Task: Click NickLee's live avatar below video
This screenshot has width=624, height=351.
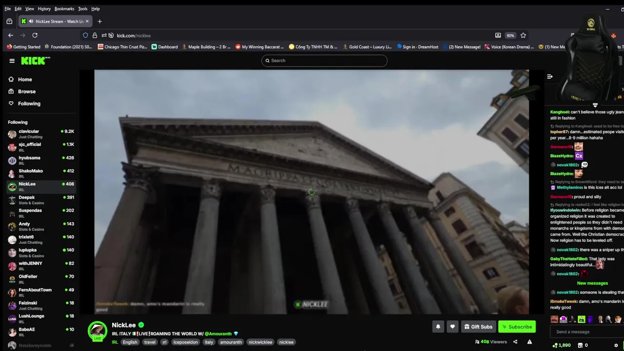Action: coord(97,331)
